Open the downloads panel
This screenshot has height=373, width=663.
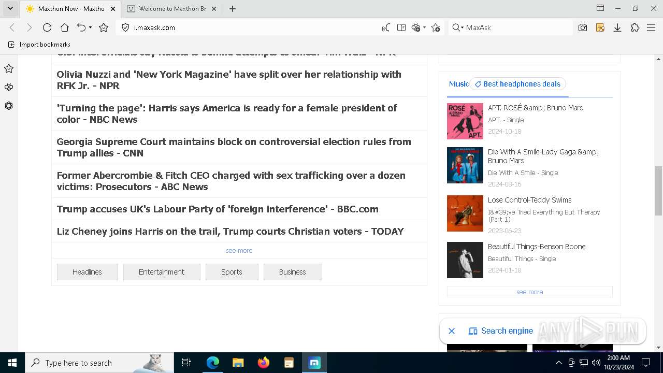point(617,27)
